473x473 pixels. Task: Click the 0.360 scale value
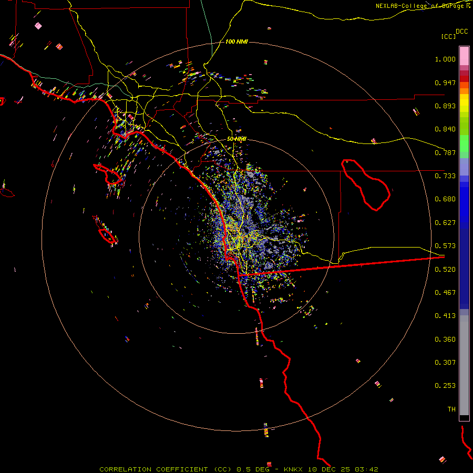tap(445, 340)
